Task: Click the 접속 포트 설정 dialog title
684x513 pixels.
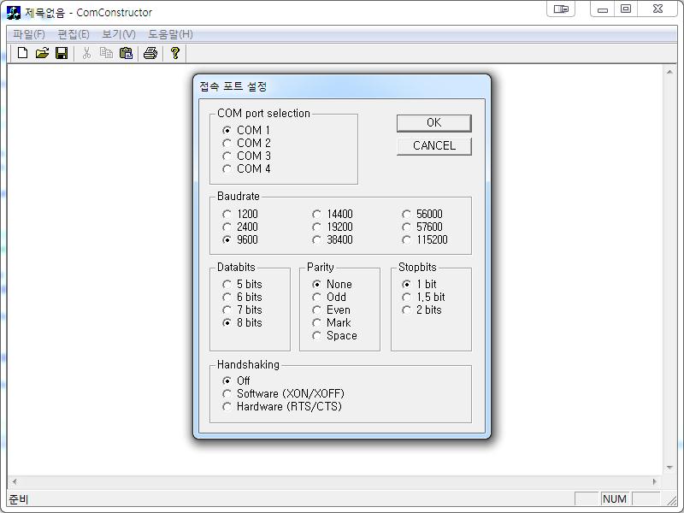Action: coord(233,86)
